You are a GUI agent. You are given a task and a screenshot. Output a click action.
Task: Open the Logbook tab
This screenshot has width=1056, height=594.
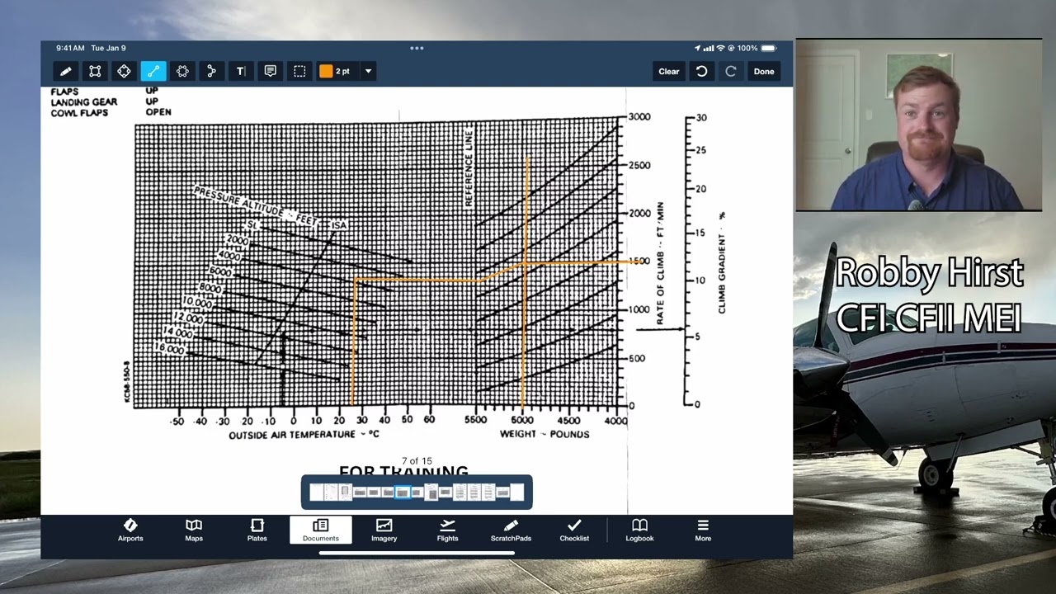pos(639,530)
